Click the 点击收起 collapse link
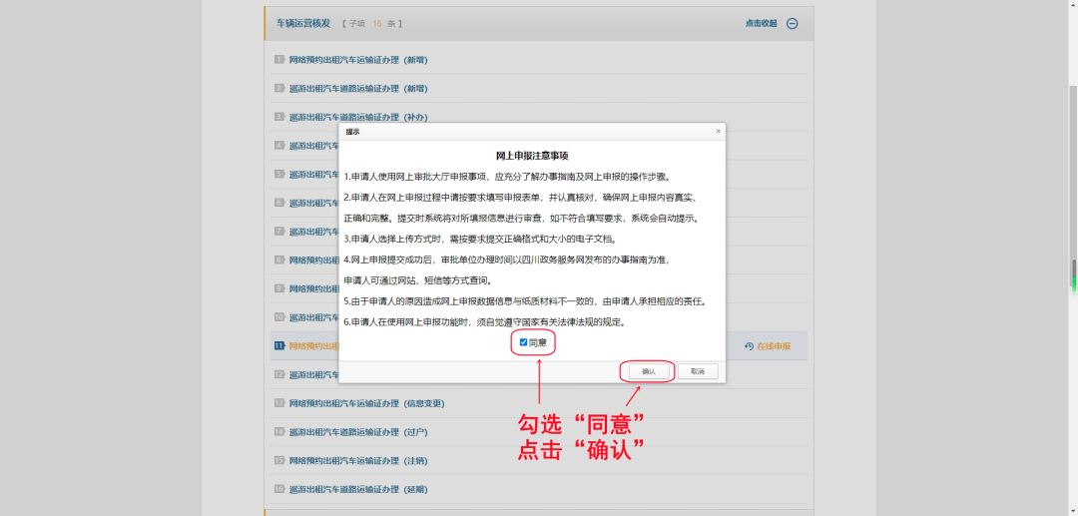 tap(761, 24)
